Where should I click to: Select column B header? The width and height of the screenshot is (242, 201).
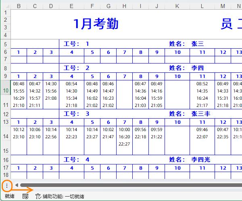19,6
